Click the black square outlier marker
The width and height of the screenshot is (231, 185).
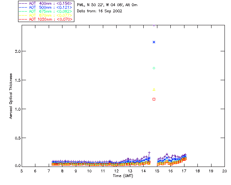coord(154,99)
